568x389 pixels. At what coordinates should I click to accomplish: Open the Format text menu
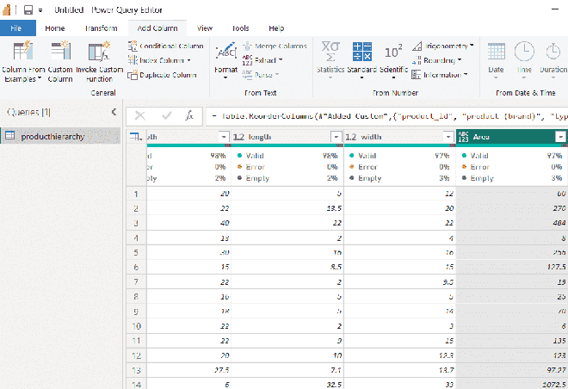[225, 60]
